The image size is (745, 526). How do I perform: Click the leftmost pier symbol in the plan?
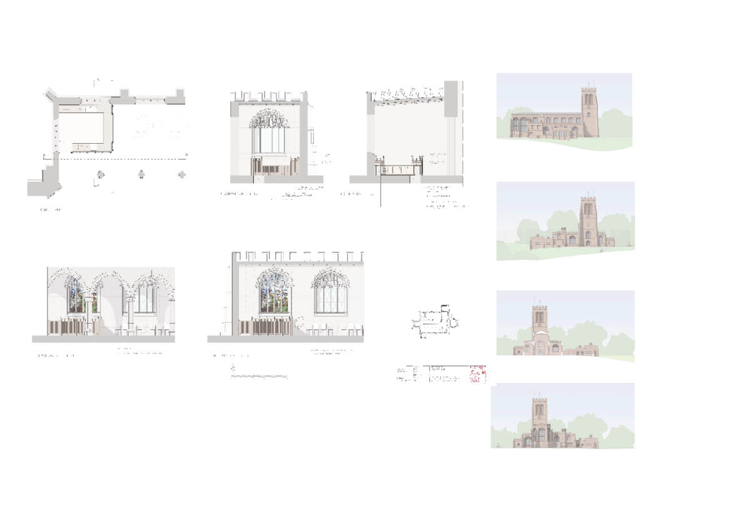[x=101, y=174]
